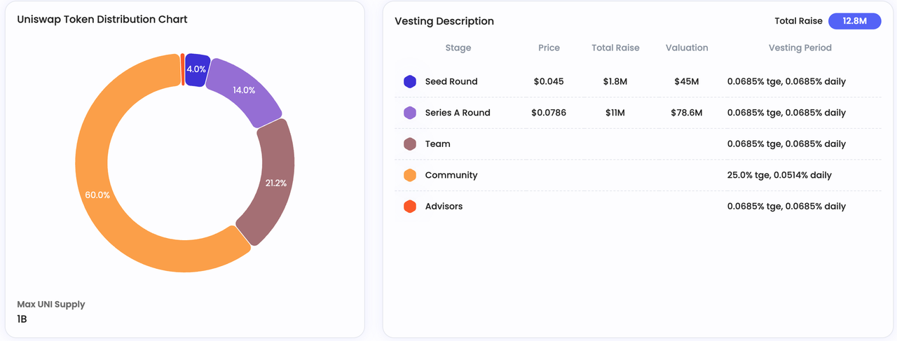
Task: Click the Seed Round $0.045 price cell
Action: click(x=549, y=81)
